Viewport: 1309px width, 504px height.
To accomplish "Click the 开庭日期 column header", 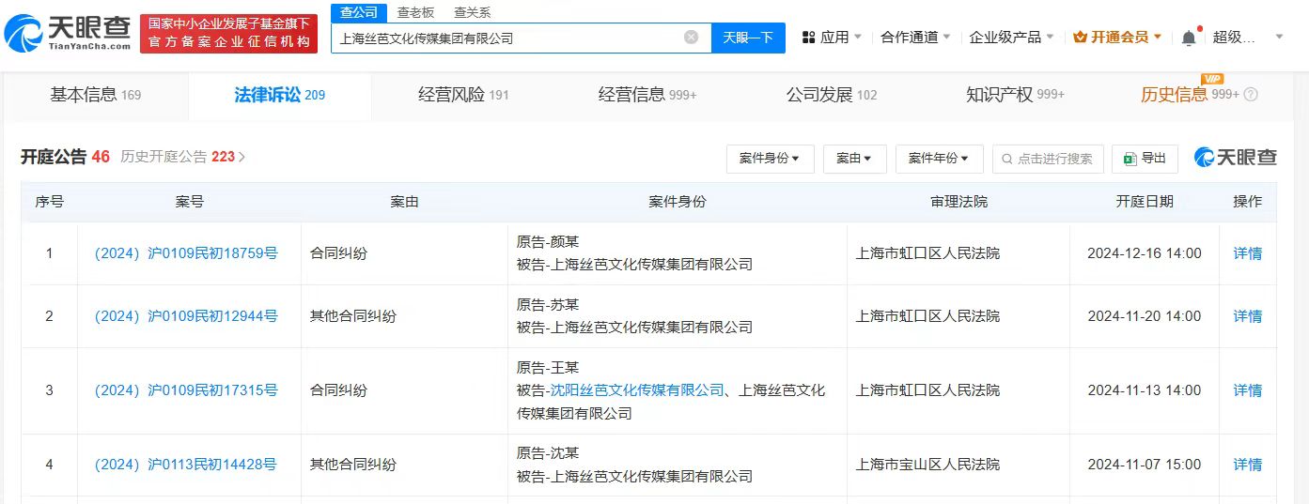I will coord(1145,202).
